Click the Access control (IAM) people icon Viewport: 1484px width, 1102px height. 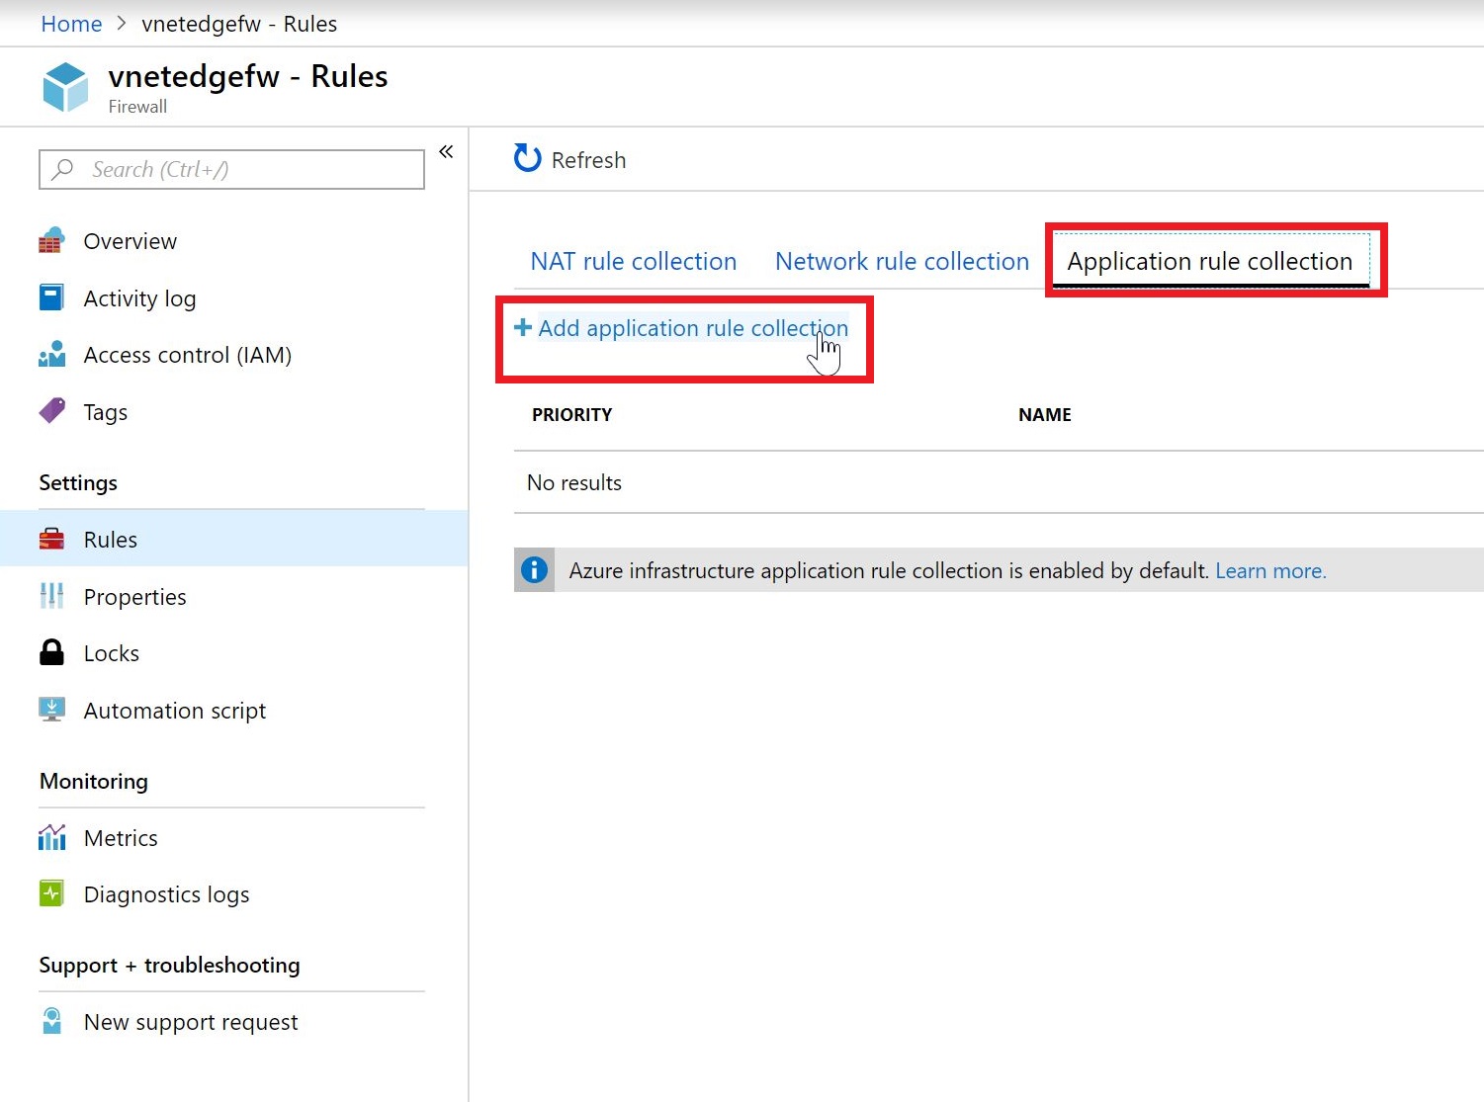coord(51,355)
